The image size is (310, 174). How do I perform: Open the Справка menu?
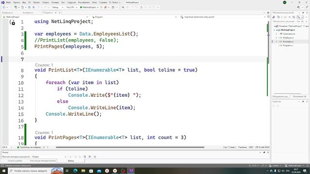(x=103, y=2)
